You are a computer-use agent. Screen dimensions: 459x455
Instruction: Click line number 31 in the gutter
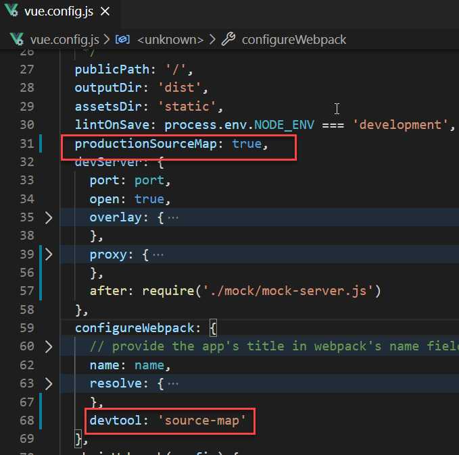[27, 144]
